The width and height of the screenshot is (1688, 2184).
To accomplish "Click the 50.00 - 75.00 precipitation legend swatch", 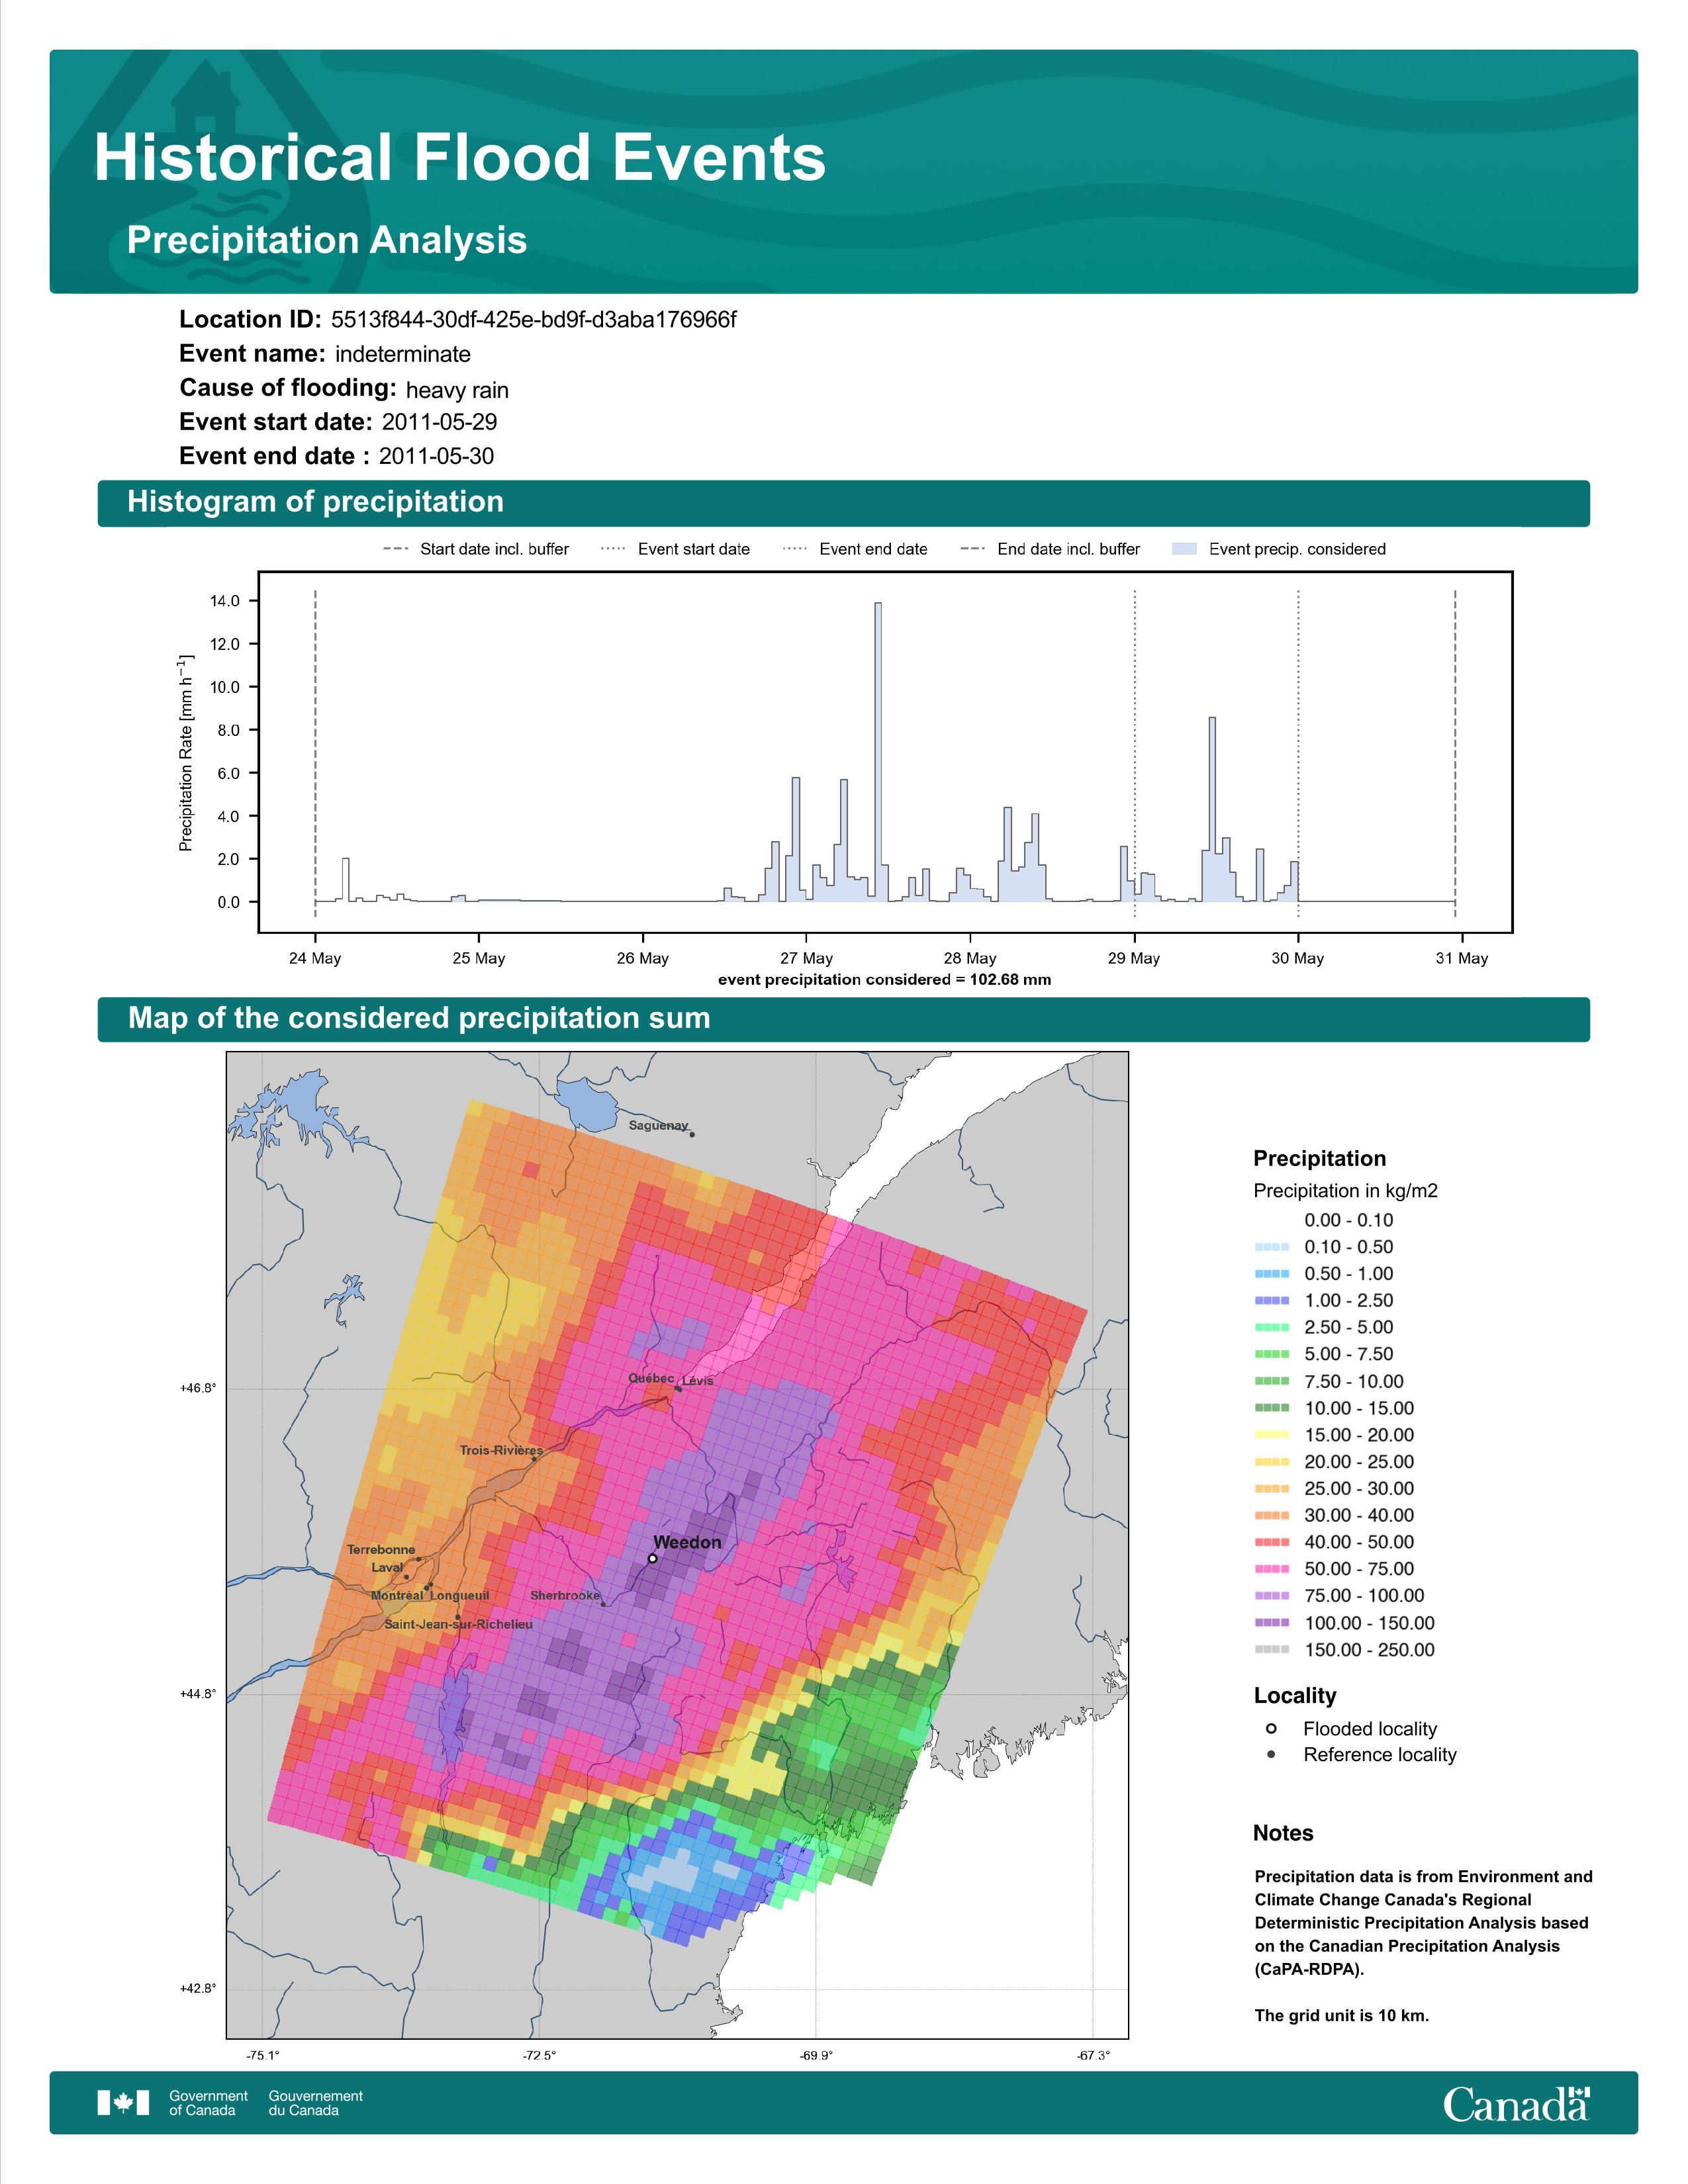I will (1272, 1569).
